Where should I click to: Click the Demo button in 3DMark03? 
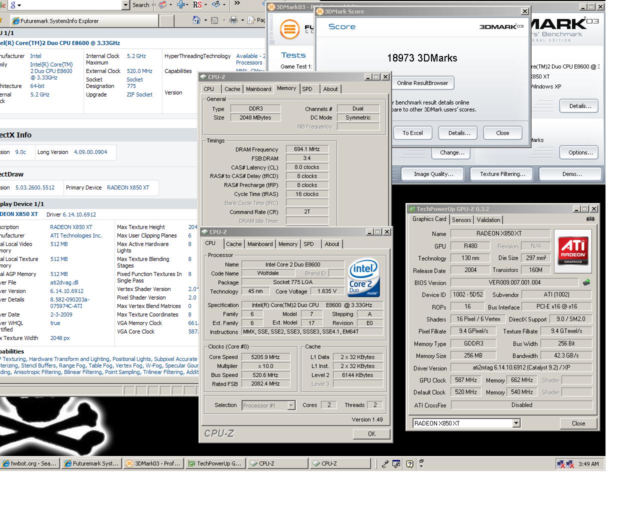pyautogui.click(x=571, y=174)
